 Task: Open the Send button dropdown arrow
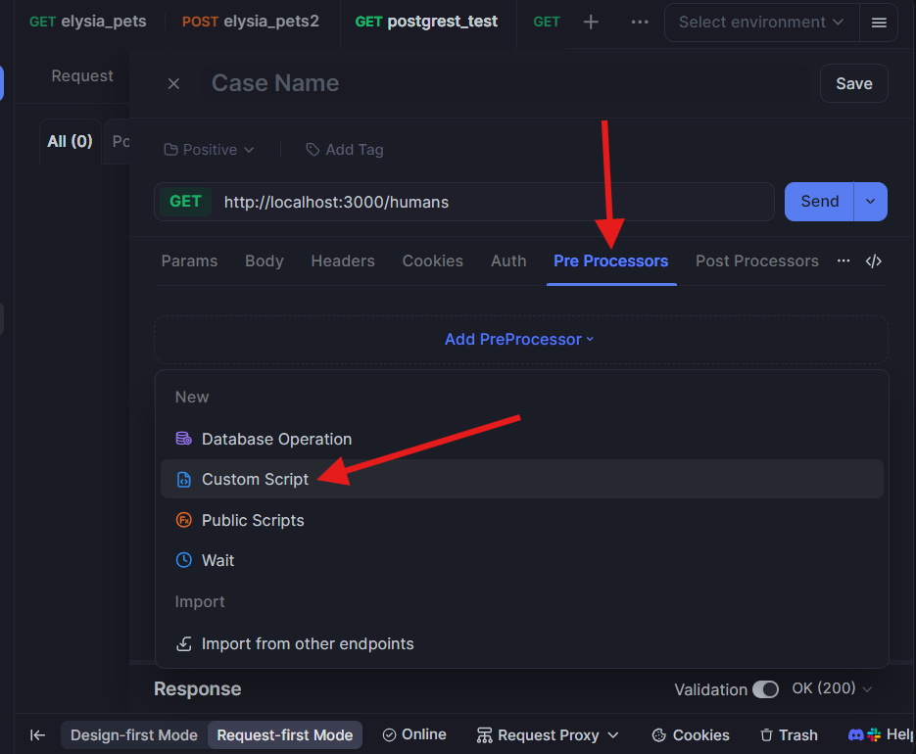(870, 201)
